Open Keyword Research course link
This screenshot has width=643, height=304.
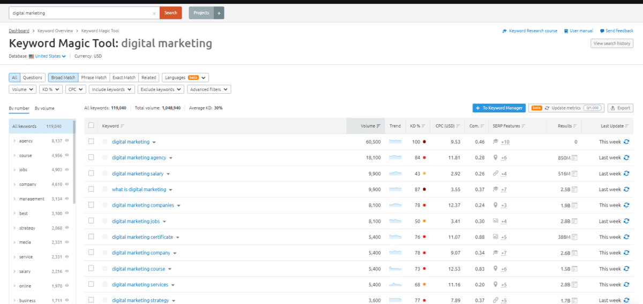[530, 31]
